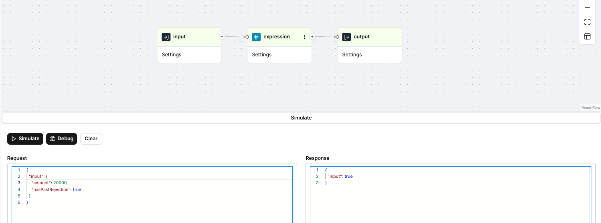
Task: Click the React Flow attribution link
Action: click(x=591, y=108)
